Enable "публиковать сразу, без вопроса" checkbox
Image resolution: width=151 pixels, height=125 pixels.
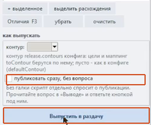click(9, 78)
